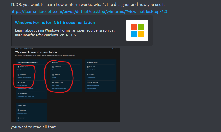Click the Keyboard input CONCEPT icon
This screenshot has height=132, width=221.
tap(88, 75)
